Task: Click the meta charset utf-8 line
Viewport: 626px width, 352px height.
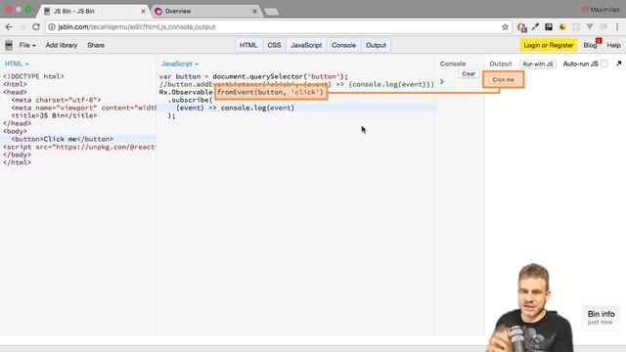Action: [56, 100]
